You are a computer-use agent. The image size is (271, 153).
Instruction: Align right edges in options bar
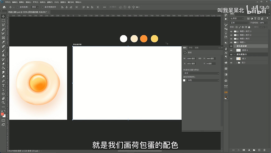71,7
